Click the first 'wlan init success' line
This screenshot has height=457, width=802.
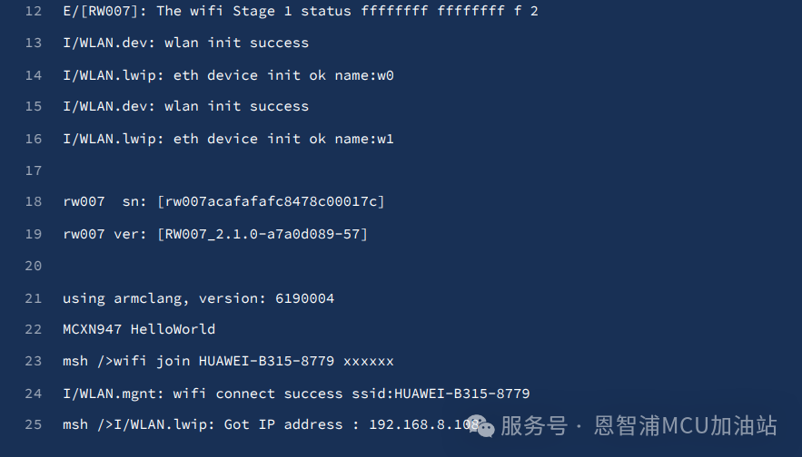coord(185,43)
